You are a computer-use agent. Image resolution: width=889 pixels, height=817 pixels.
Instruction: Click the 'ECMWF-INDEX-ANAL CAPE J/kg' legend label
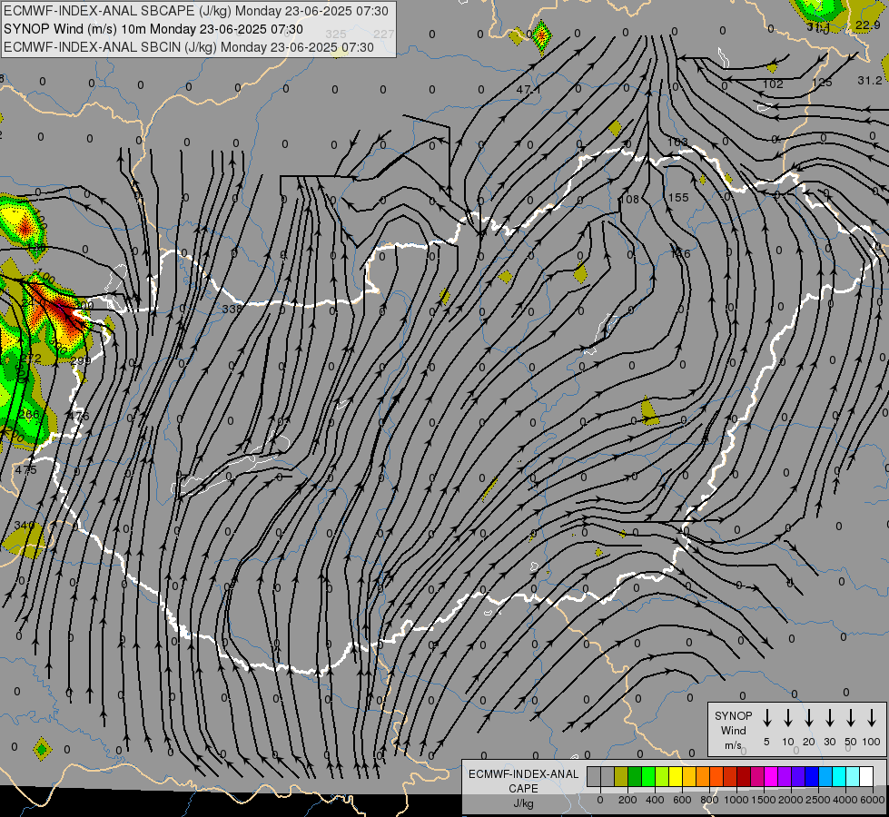[523, 788]
